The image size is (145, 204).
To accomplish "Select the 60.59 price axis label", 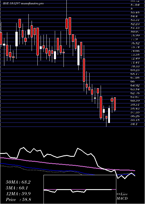I will [x=134, y=101].
